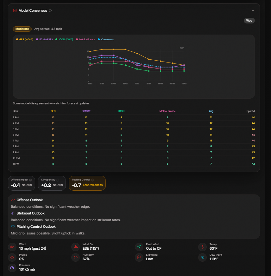Select the Wed day pill
Viewport: 271px width, 276px height.
tap(249, 21)
